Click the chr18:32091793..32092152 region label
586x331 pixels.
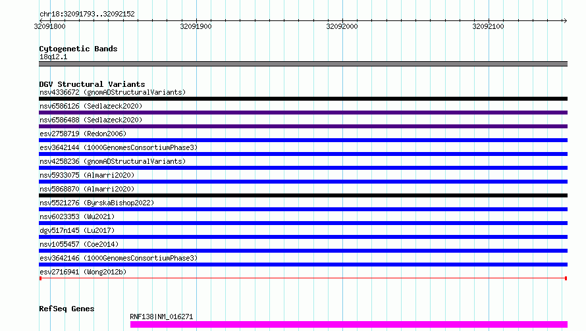pyautogui.click(x=87, y=14)
